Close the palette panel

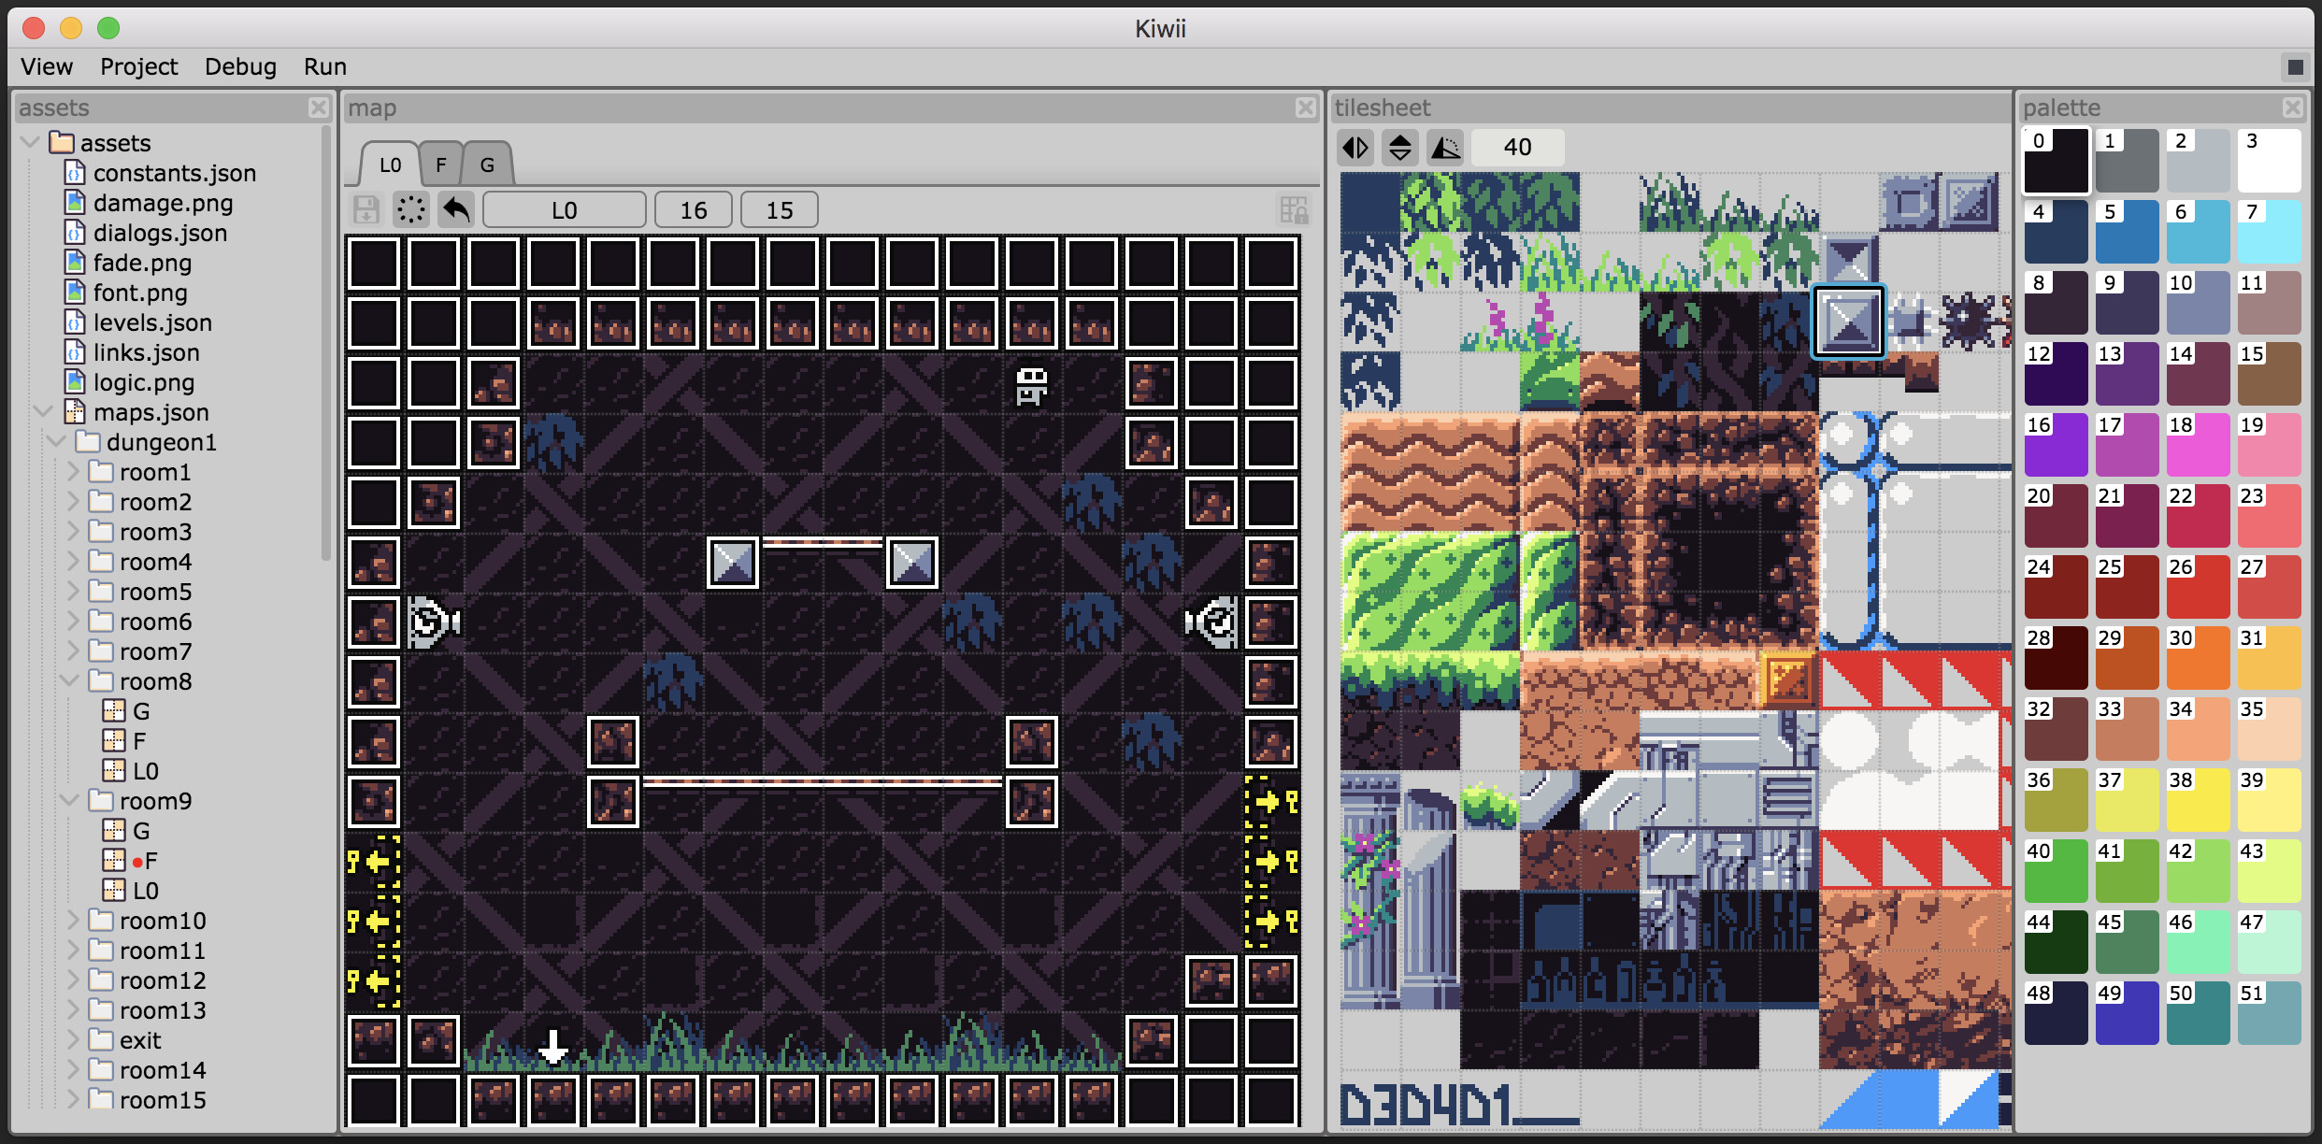[x=2292, y=108]
